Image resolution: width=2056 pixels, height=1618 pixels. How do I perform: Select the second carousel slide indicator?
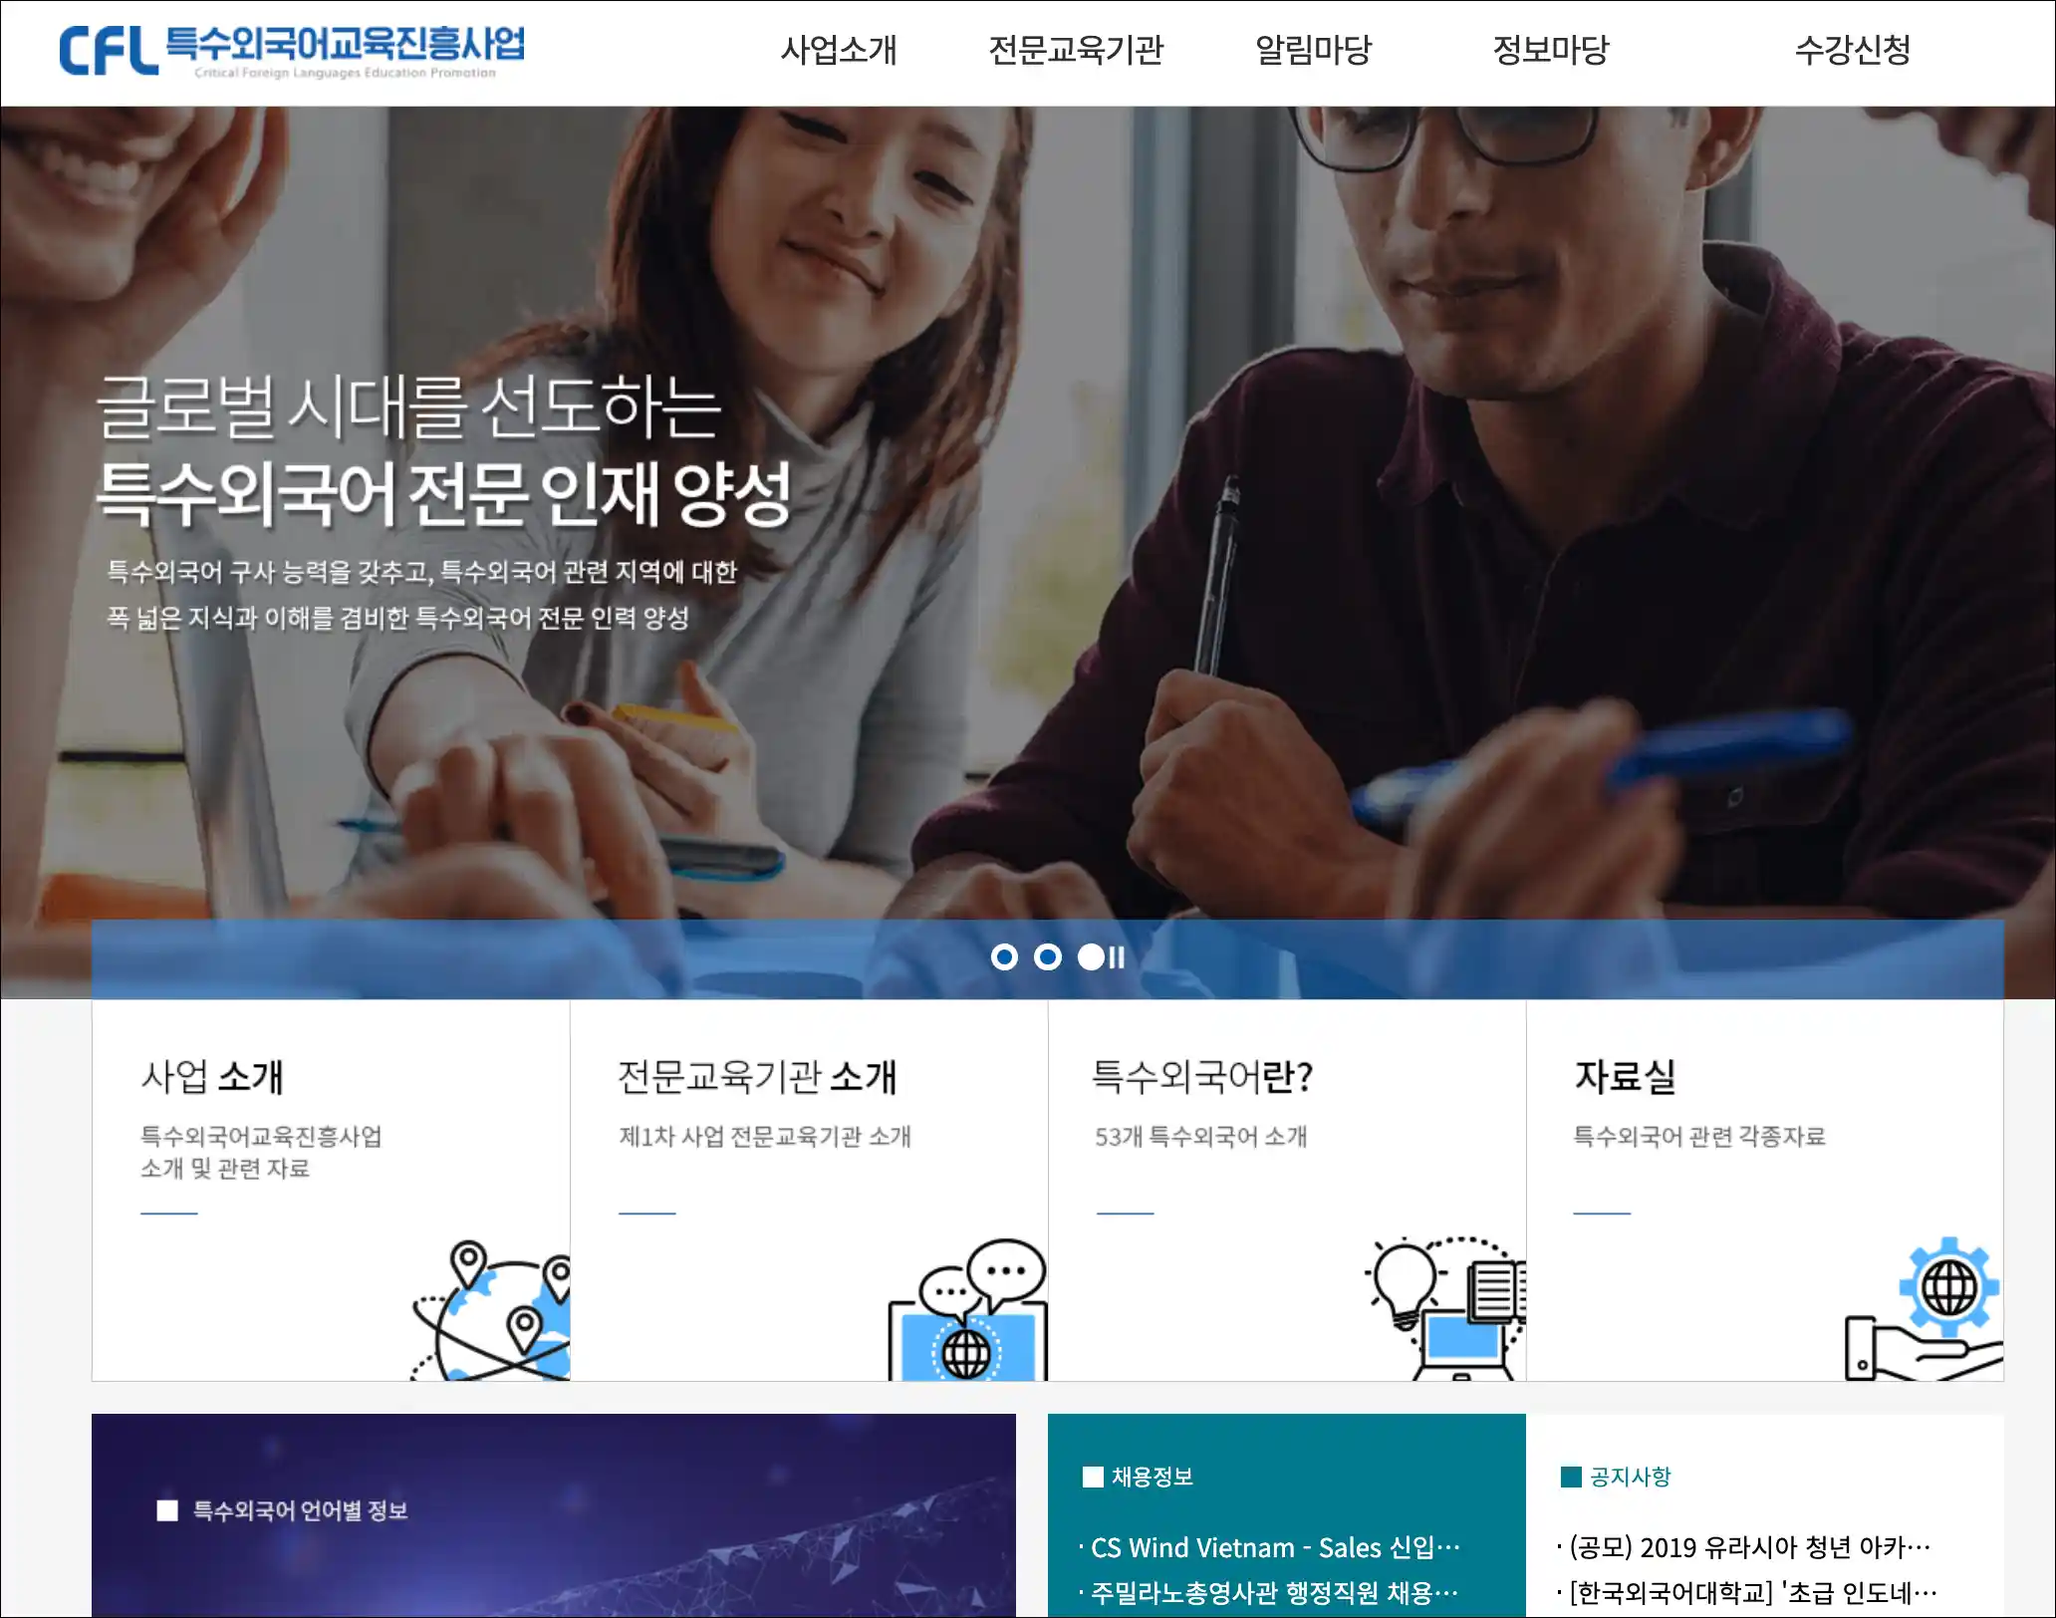(x=1048, y=957)
